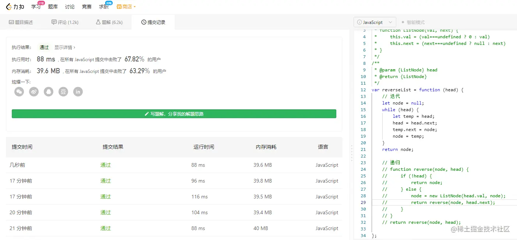Open 通过 result of 21 分钟前 submission
This screenshot has height=240, width=517.
106,228
